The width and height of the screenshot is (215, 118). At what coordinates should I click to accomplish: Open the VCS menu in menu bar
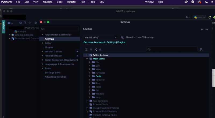pyautogui.click(x=102, y=2)
